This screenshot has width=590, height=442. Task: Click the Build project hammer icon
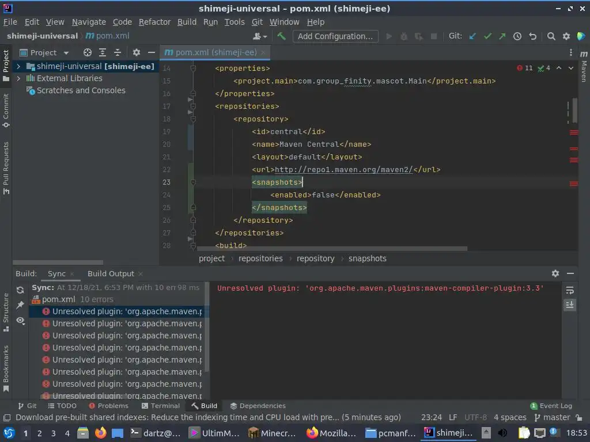[281, 36]
